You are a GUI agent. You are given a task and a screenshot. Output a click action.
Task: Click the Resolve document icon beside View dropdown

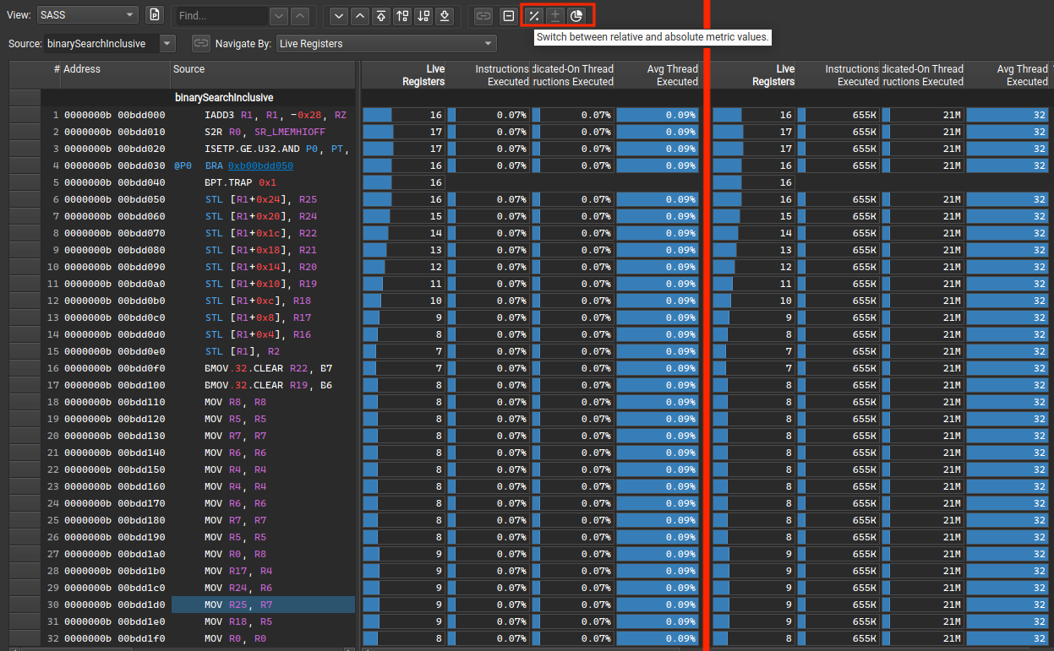(154, 14)
